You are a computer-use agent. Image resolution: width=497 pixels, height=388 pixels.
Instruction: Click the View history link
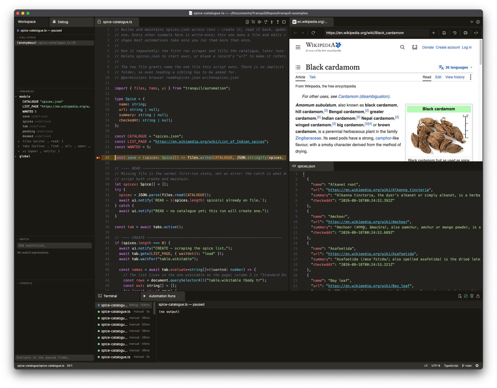click(455, 77)
